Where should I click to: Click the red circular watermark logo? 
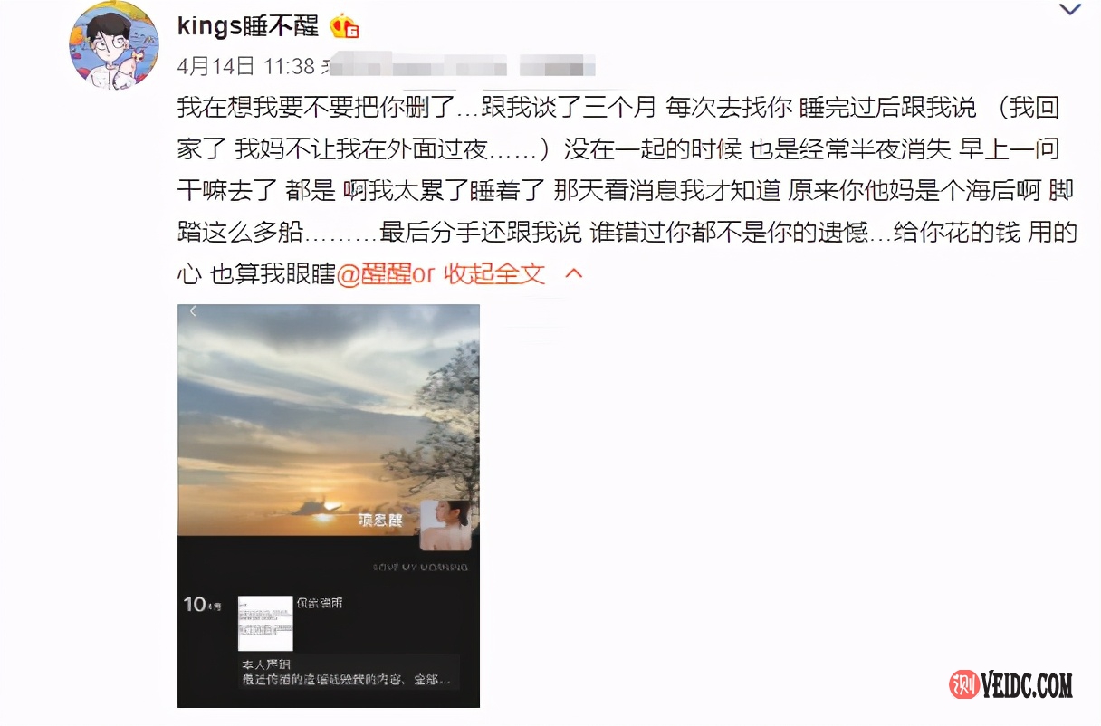click(x=962, y=685)
